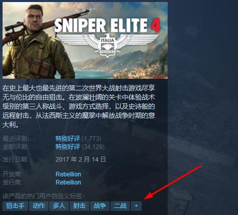Open the 狙击手 tag

coord(15,206)
